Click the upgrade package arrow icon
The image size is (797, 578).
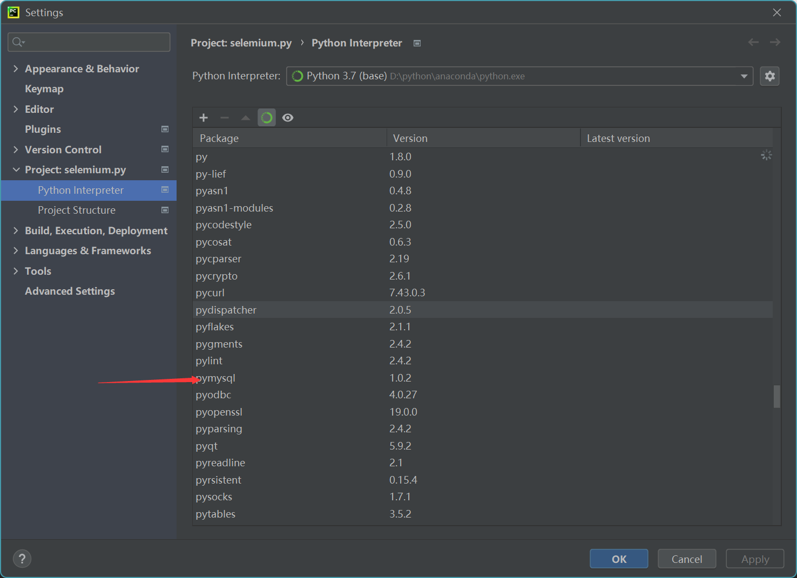246,118
